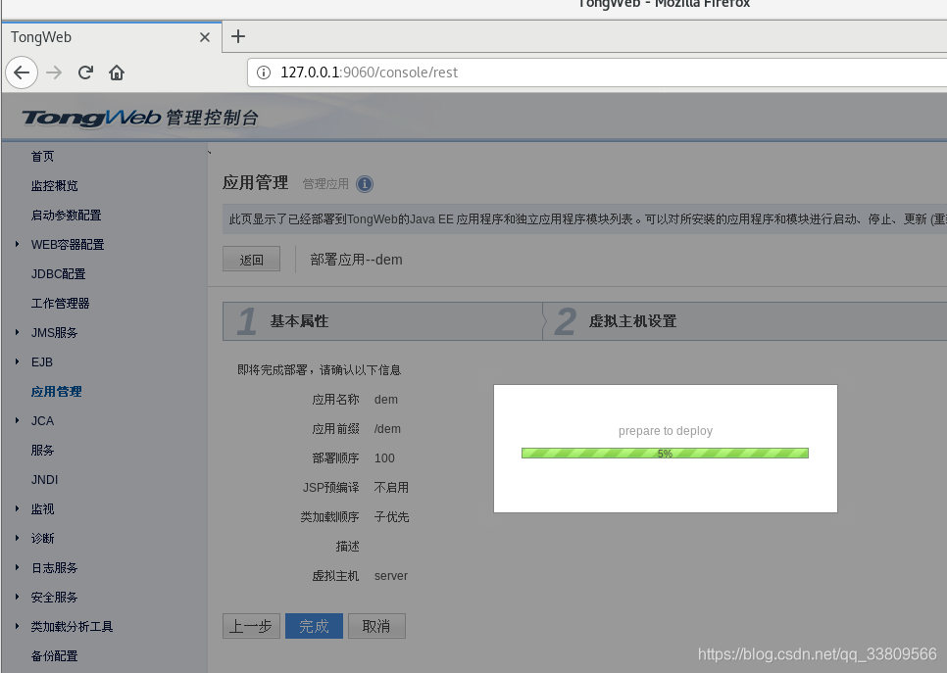
Task: Click the prefix value '/dem'
Action: [x=387, y=429]
